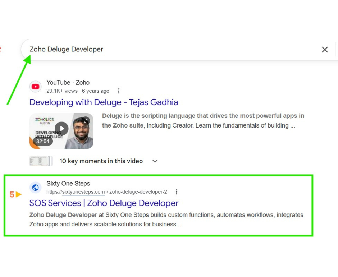The image size is (338, 277).
Task: Open the SOS Services | Zoho Deluge Developer link
Action: [104, 203]
